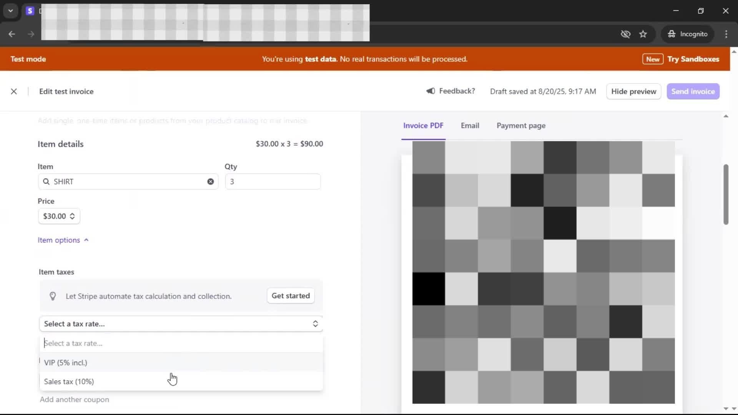Click the Feedback megaphone icon
The height and width of the screenshot is (415, 738).
430,91
